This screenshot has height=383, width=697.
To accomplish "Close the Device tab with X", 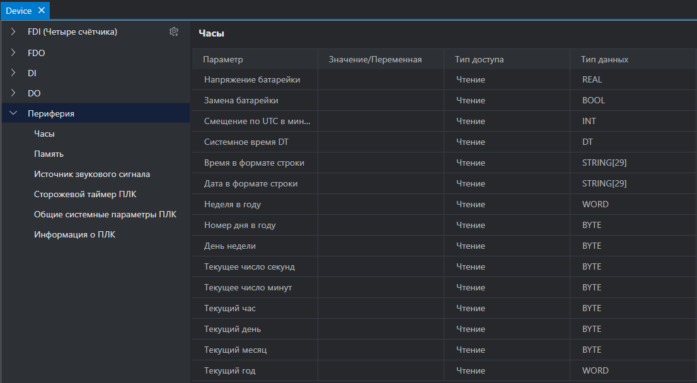I will pos(42,10).
